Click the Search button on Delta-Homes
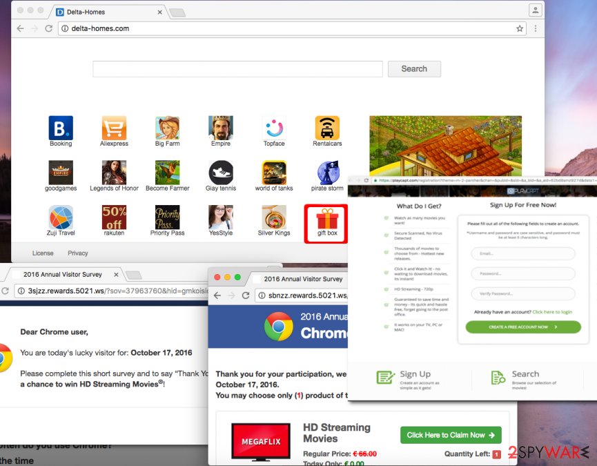597x466 pixels. tap(414, 69)
